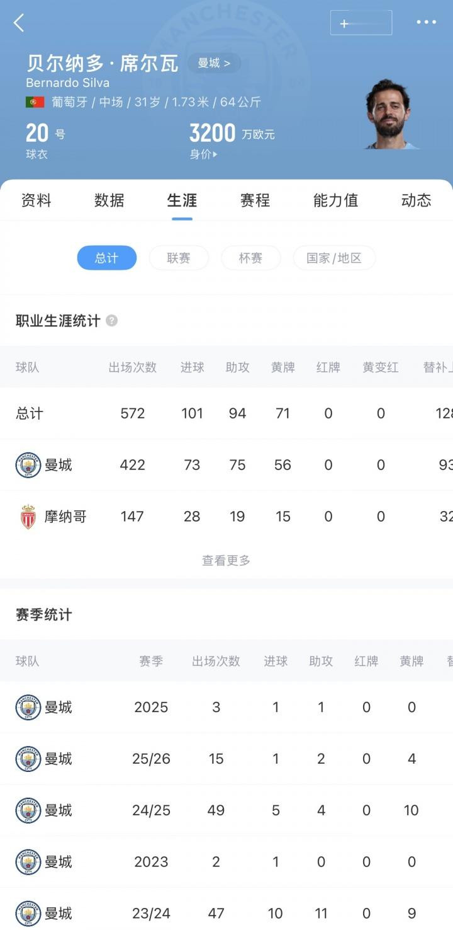
Task: Select the 杯赛 filter pill
Action: click(250, 258)
